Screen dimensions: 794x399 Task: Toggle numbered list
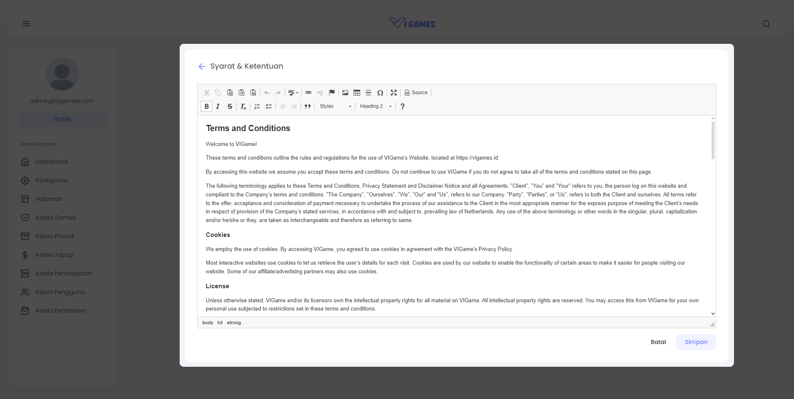point(257,106)
